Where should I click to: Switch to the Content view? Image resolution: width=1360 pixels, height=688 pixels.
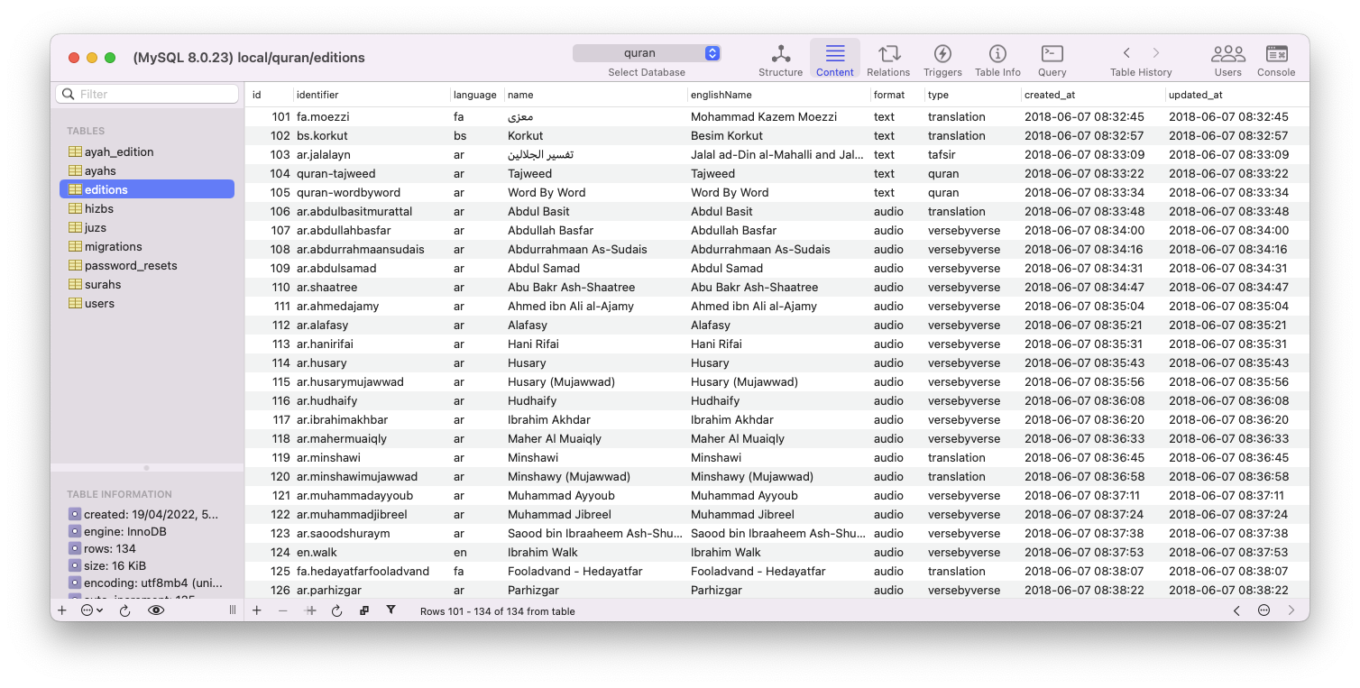point(834,60)
